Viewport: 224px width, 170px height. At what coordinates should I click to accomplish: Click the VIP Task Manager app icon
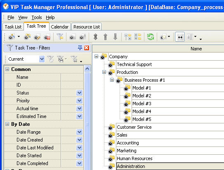6,7
